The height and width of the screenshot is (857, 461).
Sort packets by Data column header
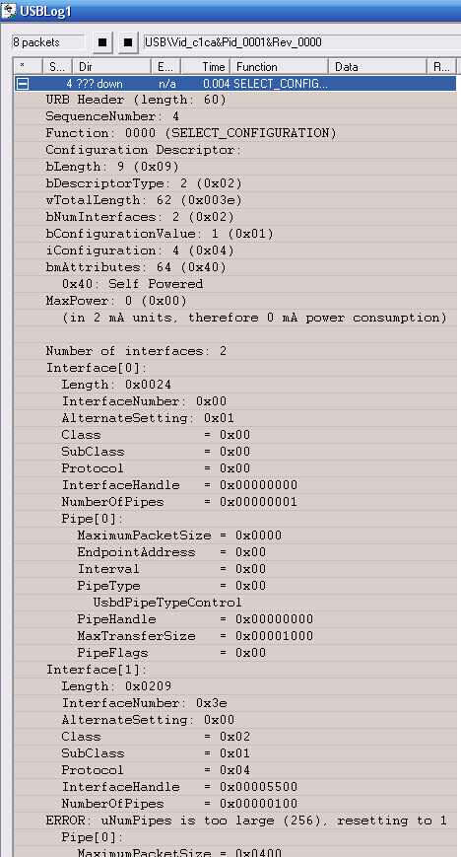pyautogui.click(x=377, y=67)
